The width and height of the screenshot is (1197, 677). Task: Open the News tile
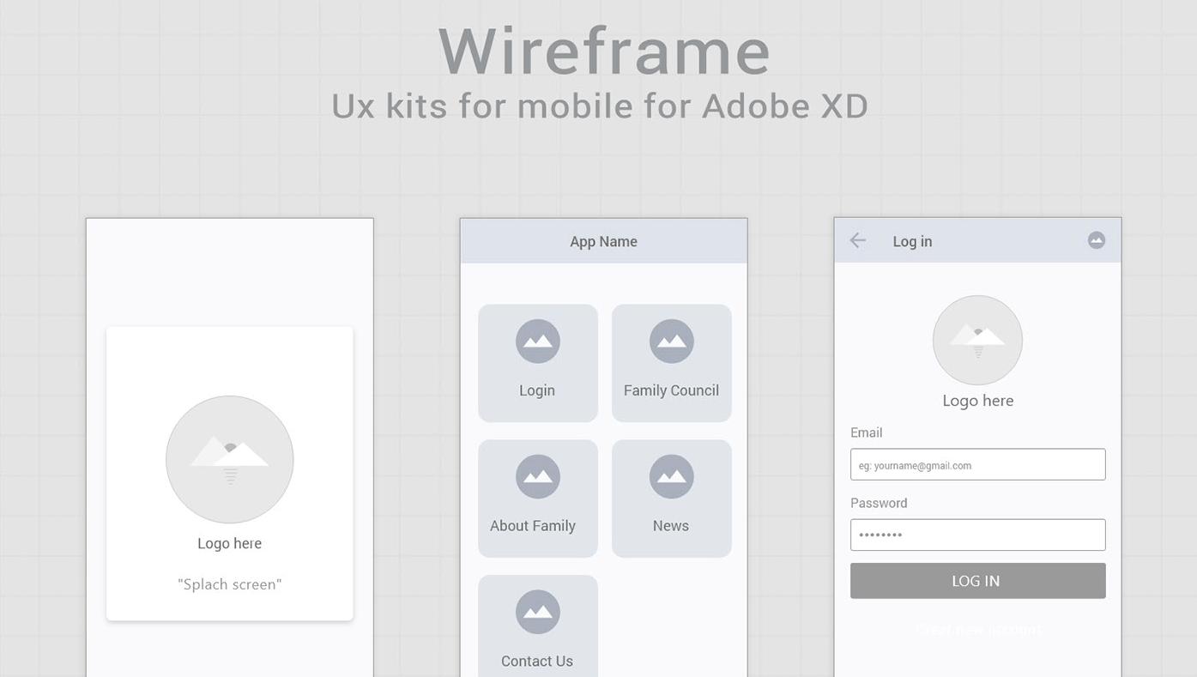click(x=671, y=499)
